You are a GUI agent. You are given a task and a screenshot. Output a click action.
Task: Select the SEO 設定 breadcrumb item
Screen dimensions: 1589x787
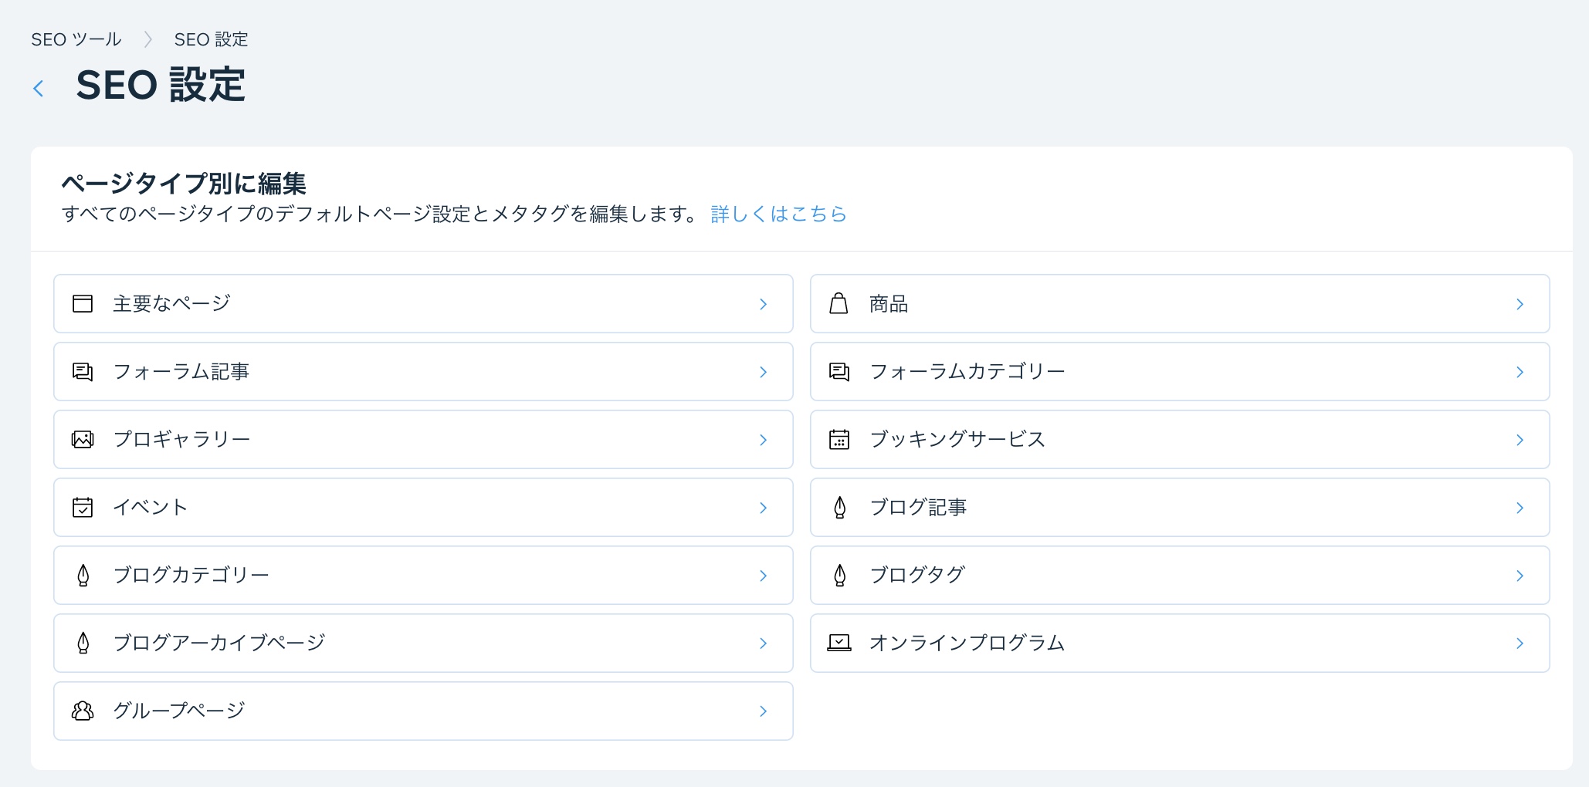[211, 39]
